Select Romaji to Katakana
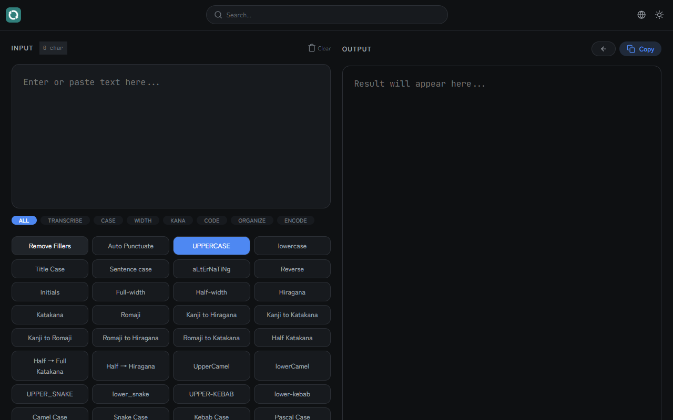 click(x=211, y=338)
